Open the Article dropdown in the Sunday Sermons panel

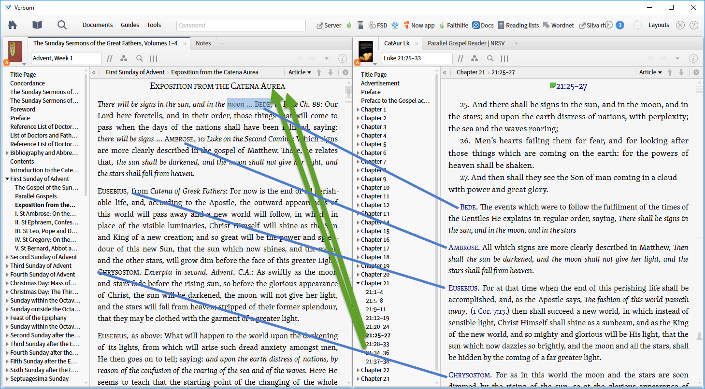pos(300,72)
